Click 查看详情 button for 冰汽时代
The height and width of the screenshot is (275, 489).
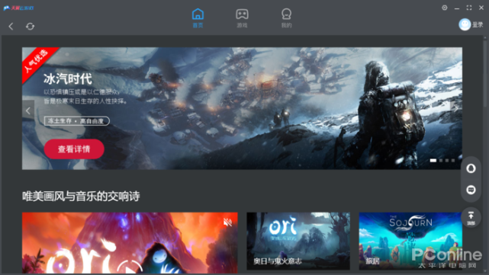(x=74, y=149)
